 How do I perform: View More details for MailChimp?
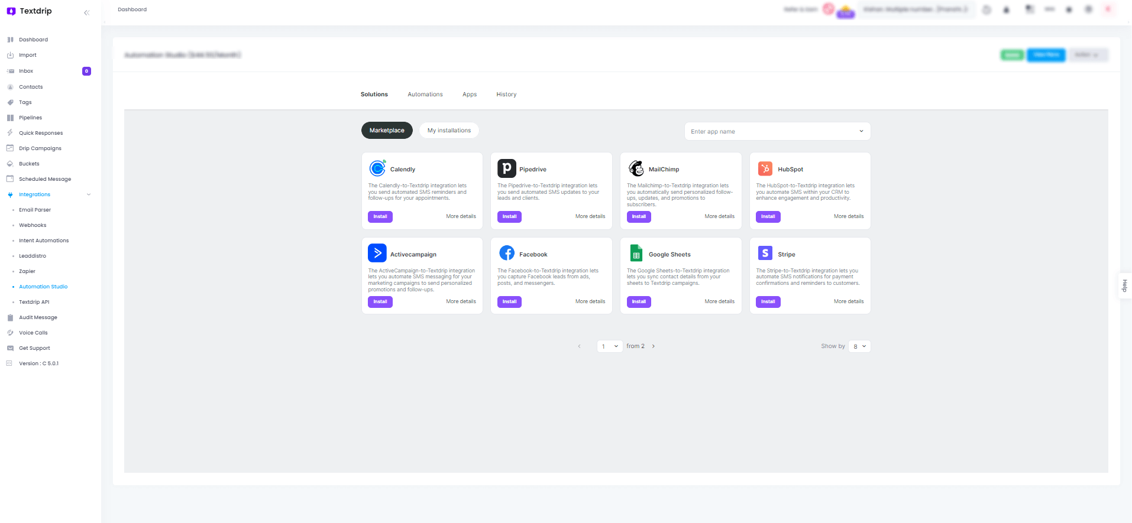coord(720,216)
